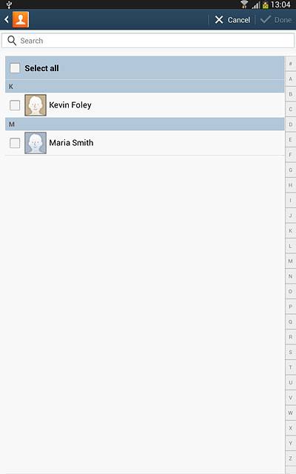Tick the Kevin Foley checkbox
Screen dimensions: 296x474
coord(15,105)
